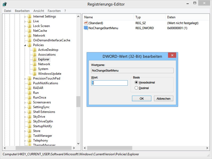Open the Bearbeiten menu
Screen dimensions: 212x159
pos(22,11)
